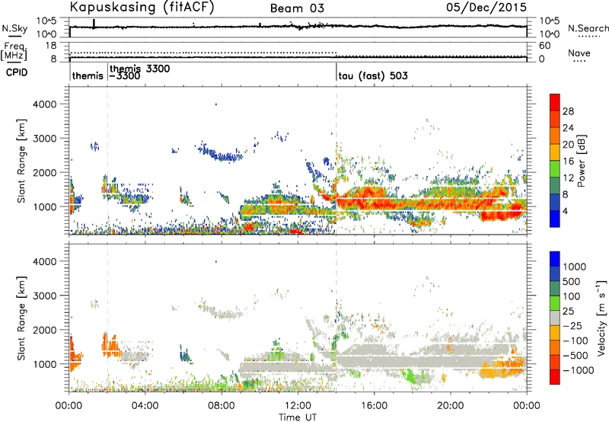Click the '16:00' time axis label
The width and height of the screenshot is (609, 422).
(374, 406)
